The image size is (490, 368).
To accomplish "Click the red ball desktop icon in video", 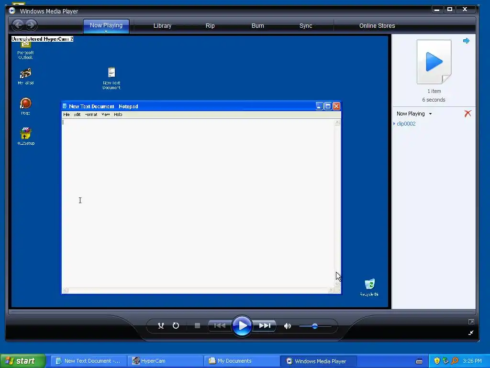I will (26, 106).
